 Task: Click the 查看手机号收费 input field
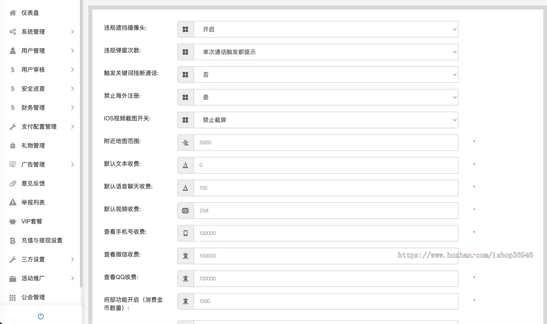point(326,233)
